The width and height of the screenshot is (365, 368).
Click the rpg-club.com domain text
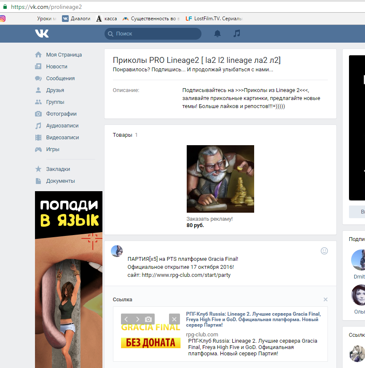[x=202, y=334]
